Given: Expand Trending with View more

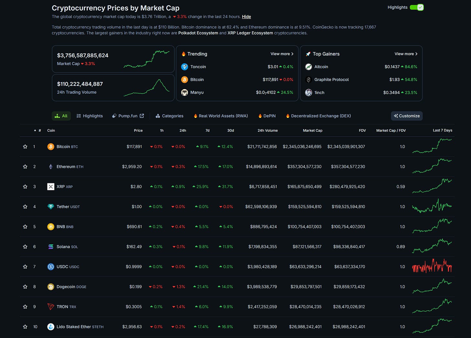Looking at the screenshot, I should click(x=282, y=54).
